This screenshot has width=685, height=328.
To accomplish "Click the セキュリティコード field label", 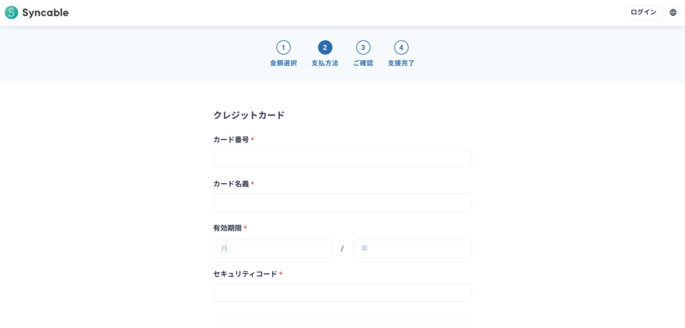I will tap(245, 274).
